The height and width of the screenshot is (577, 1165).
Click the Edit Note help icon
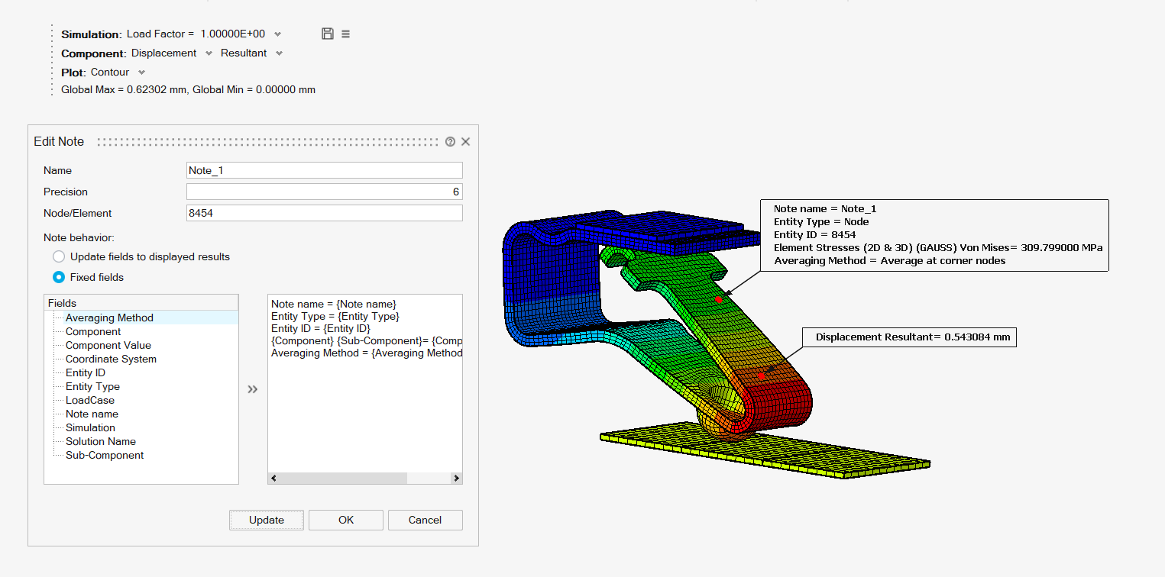(x=450, y=142)
